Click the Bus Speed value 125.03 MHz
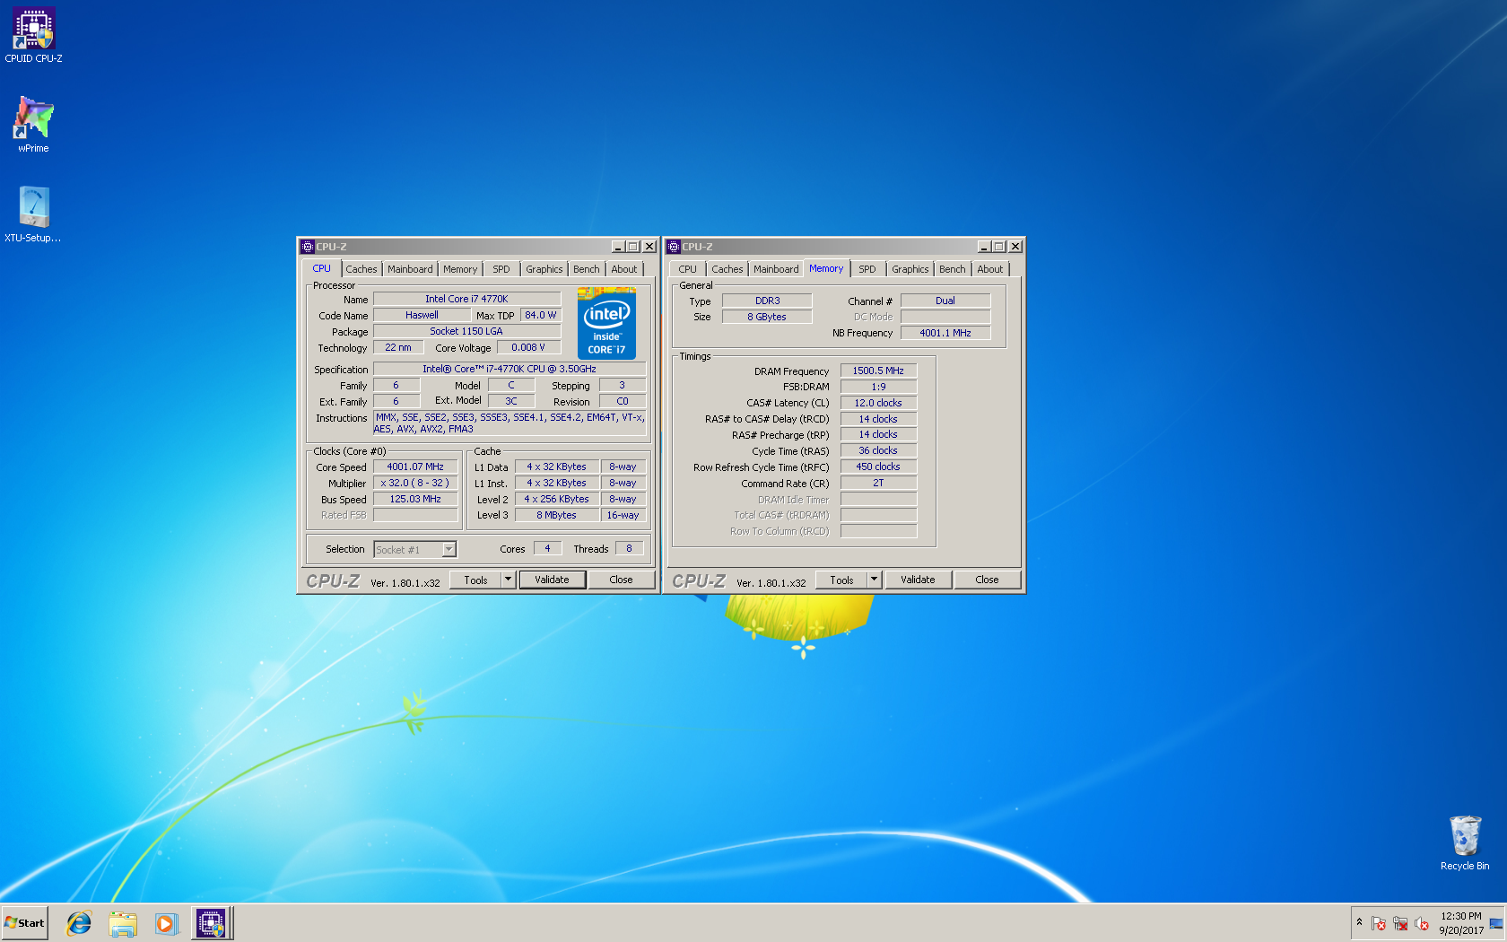Image resolution: width=1507 pixels, height=942 pixels. 415,499
